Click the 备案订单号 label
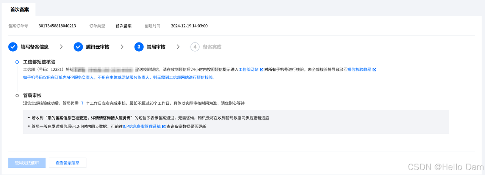The image size is (485, 175). (18, 26)
